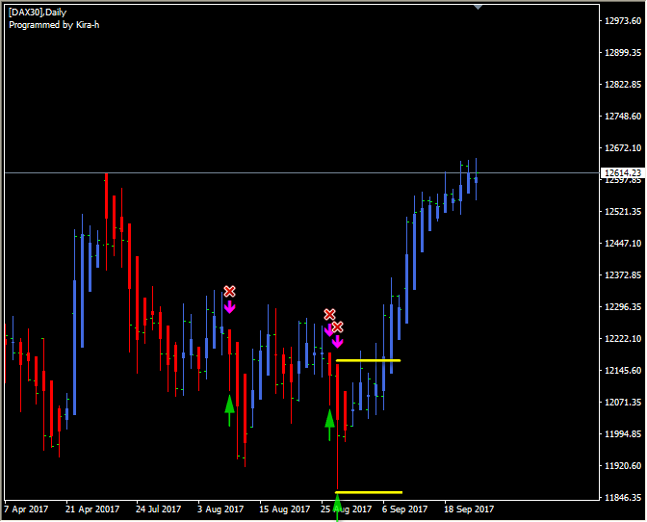
Task: Click the chart title [DAX30],Daily
Action: (38, 13)
